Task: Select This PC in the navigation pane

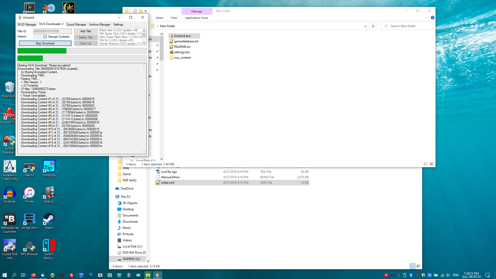Action: click(126, 197)
